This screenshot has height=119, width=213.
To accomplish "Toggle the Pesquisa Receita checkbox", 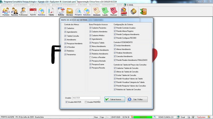I will click(x=90, y=68).
